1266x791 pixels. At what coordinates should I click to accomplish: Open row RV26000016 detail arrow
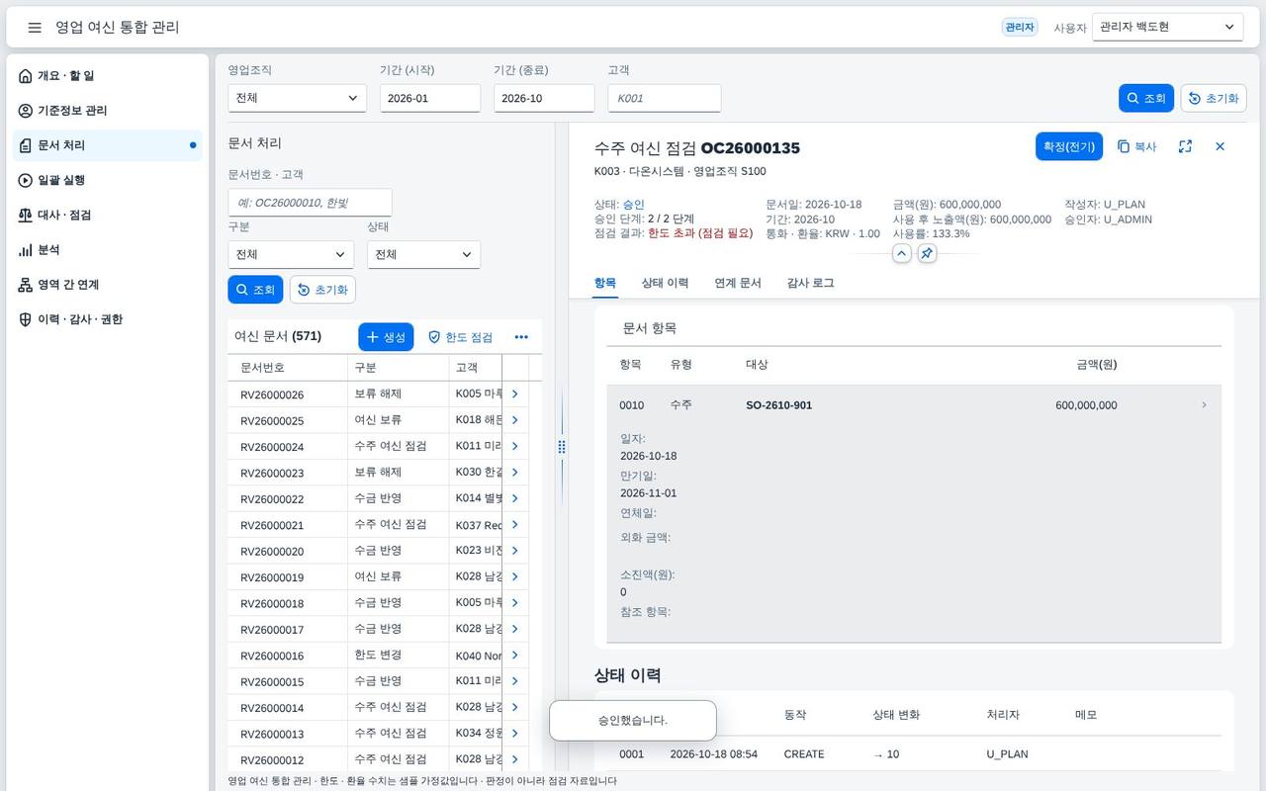pyautogui.click(x=514, y=656)
